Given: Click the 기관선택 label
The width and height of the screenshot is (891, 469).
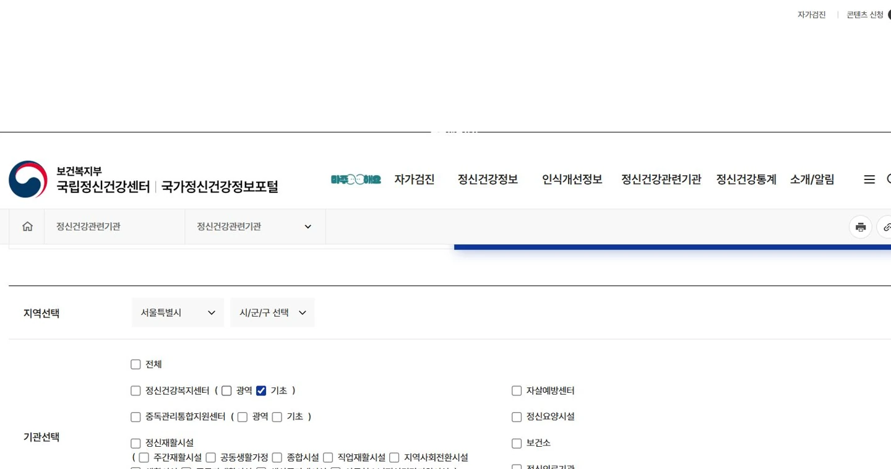Looking at the screenshot, I should [41, 437].
